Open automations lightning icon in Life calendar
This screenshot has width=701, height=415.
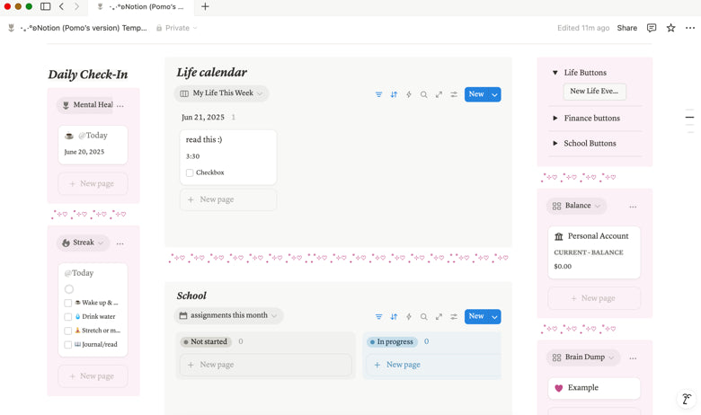(409, 94)
